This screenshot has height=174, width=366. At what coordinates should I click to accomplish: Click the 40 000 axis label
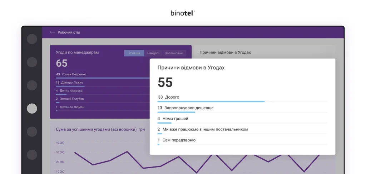pyautogui.click(x=60, y=143)
